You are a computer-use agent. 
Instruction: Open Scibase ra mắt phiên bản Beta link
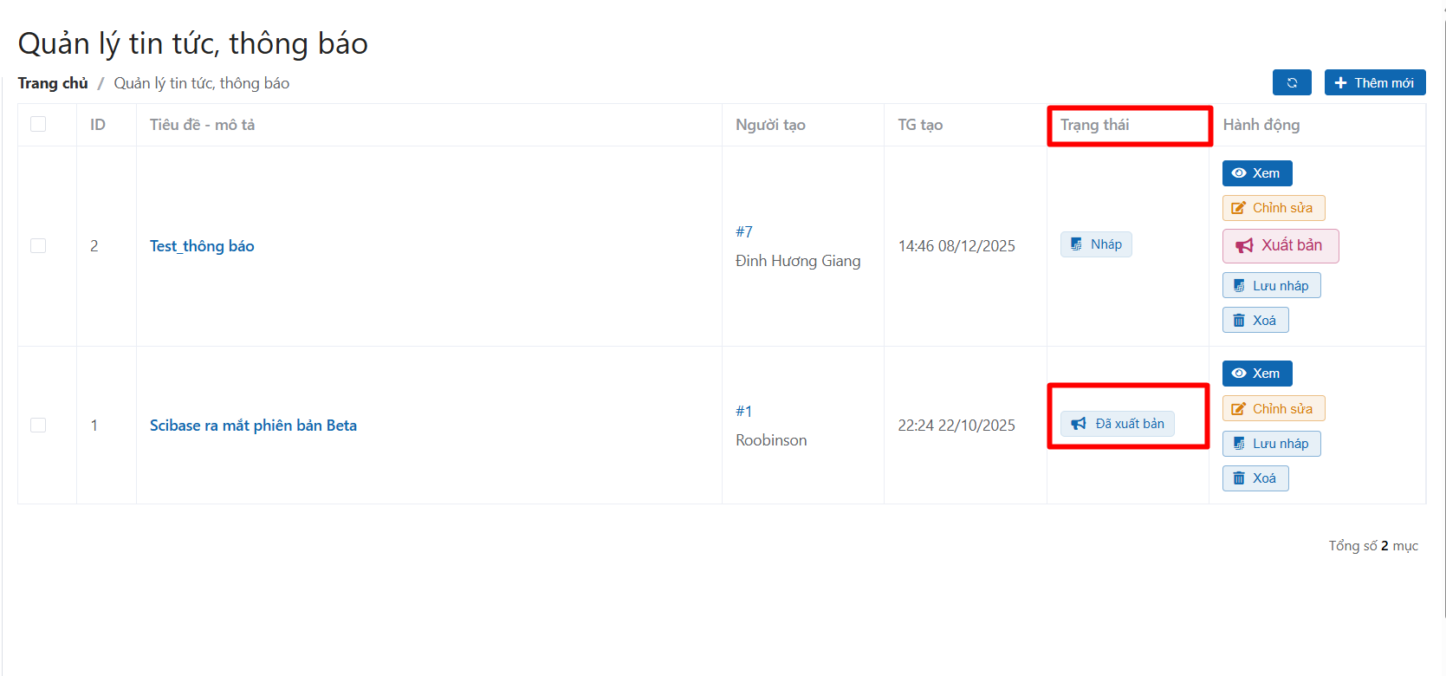[x=253, y=426]
